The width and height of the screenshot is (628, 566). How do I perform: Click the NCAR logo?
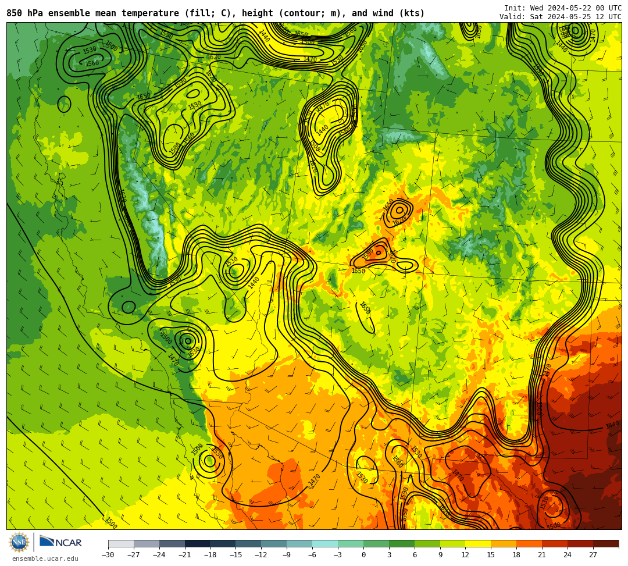coord(60,542)
